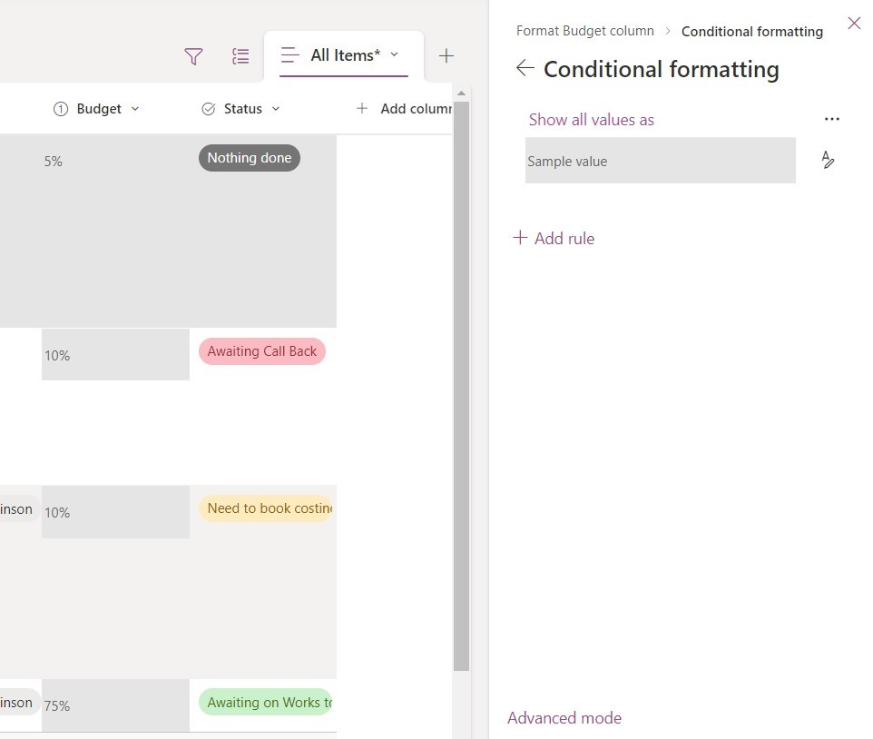The image size is (873, 739).
Task: Add a new view with plus icon
Action: [446, 55]
